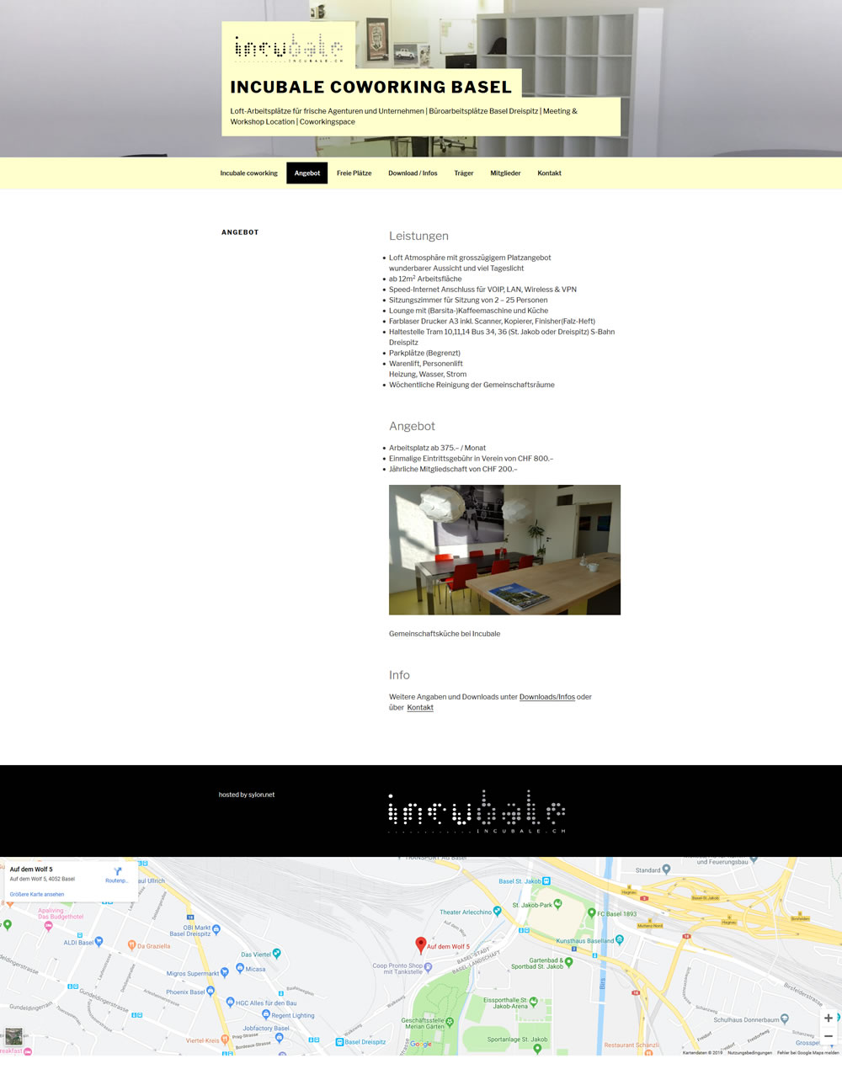
Task: Select the St. Jakob-Park map marker
Action: click(x=557, y=905)
